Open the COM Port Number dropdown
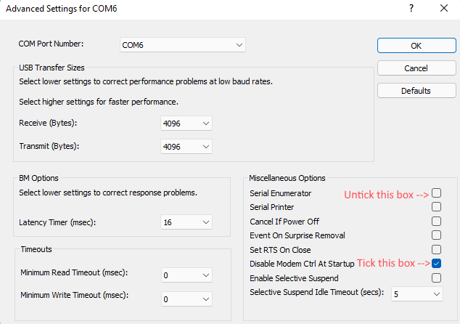 pos(183,45)
